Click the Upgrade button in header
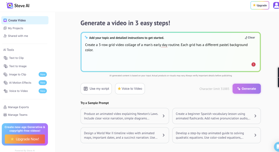 click(260, 5)
